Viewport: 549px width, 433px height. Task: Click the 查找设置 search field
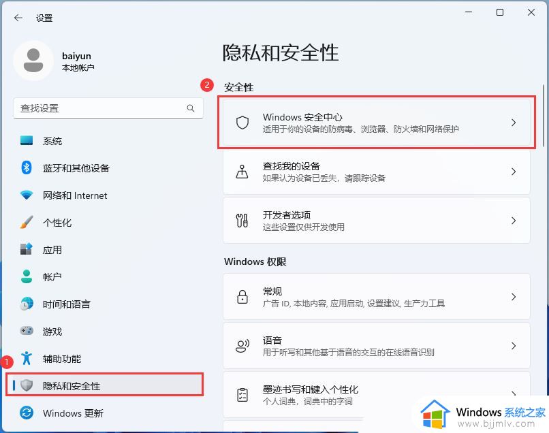click(108, 108)
